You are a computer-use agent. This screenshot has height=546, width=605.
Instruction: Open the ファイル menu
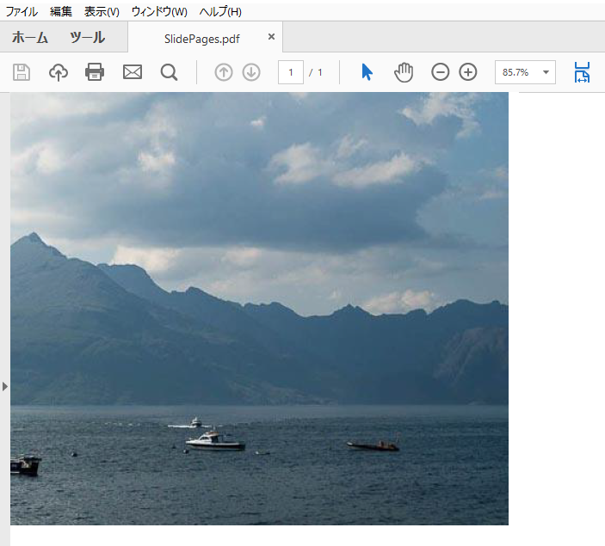pos(22,11)
